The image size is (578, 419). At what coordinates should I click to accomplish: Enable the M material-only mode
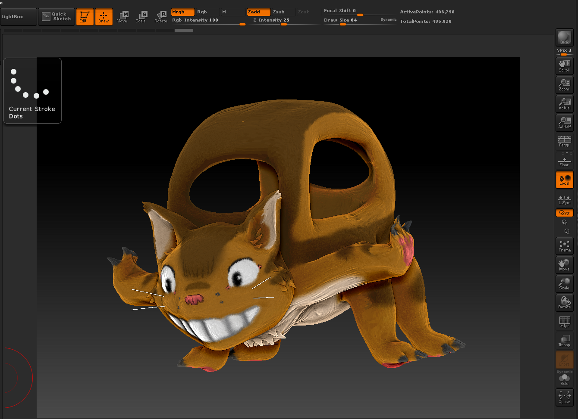click(232, 12)
